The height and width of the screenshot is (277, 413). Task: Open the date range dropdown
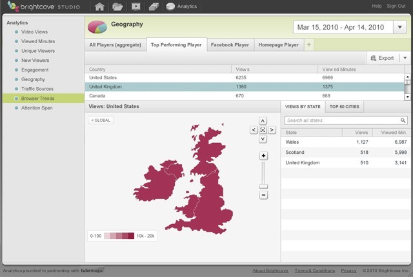click(x=400, y=27)
